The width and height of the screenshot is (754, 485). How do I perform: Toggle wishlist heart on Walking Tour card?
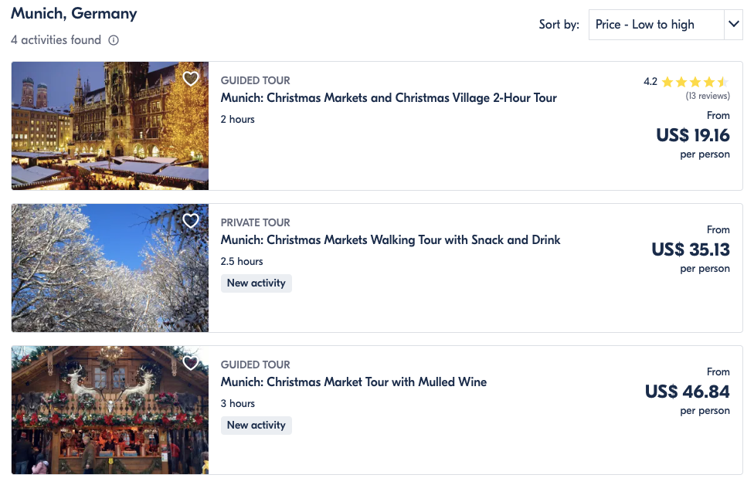[191, 221]
